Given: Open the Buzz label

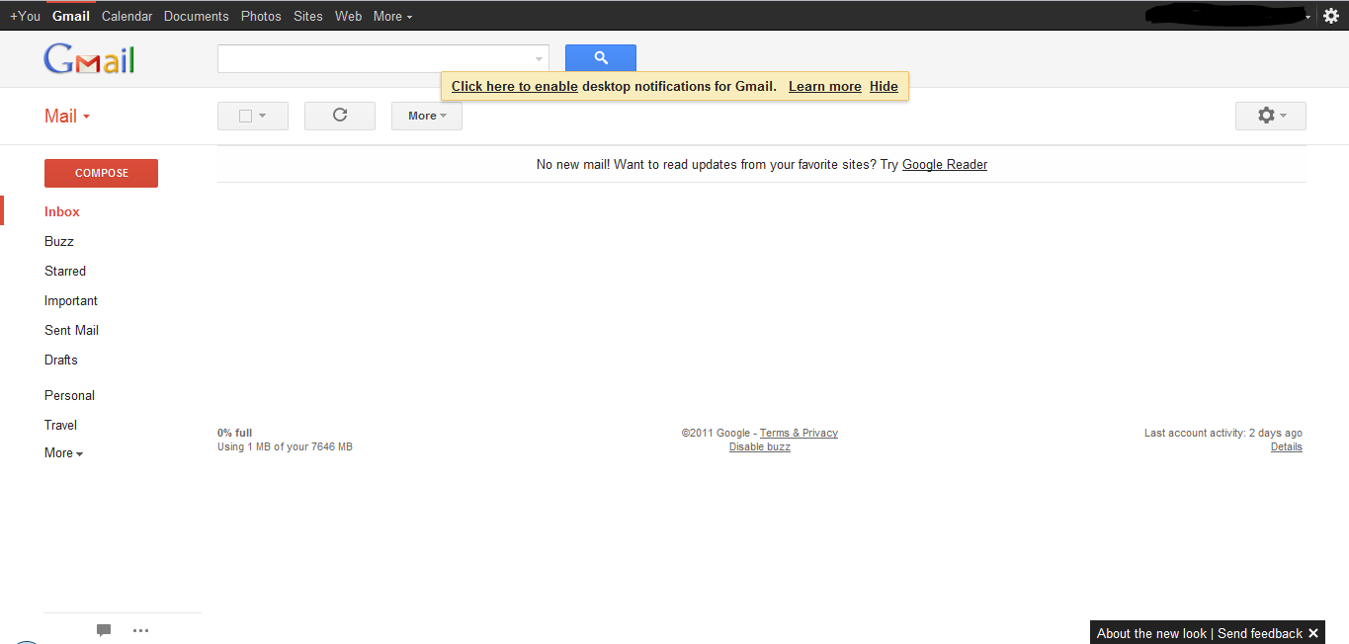Looking at the screenshot, I should 59,241.
